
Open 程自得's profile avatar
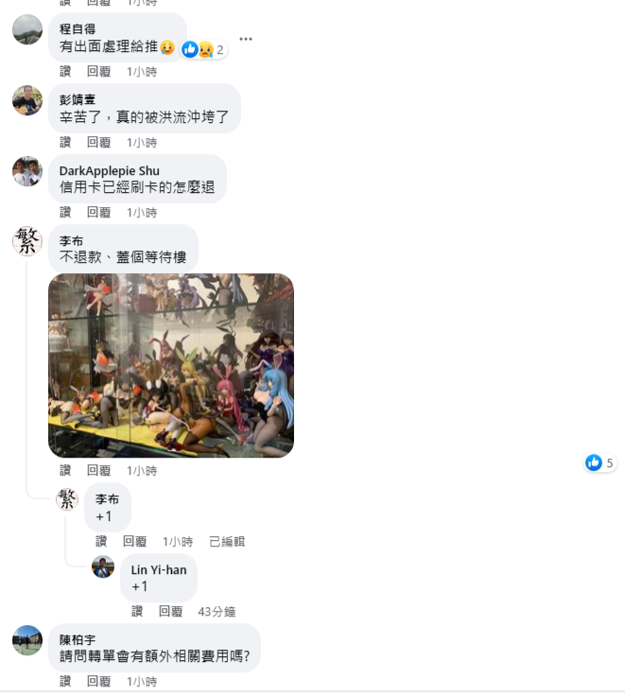click(x=27, y=29)
